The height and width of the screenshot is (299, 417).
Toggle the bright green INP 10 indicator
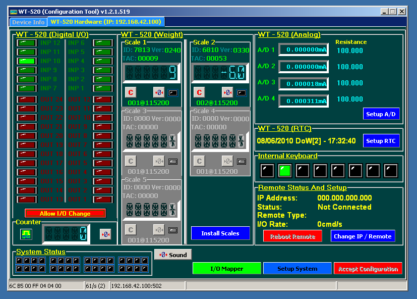click(27, 61)
